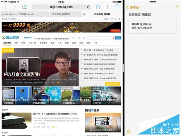Return to 备忘录 list in Notes

pyautogui.click(x=132, y=7)
